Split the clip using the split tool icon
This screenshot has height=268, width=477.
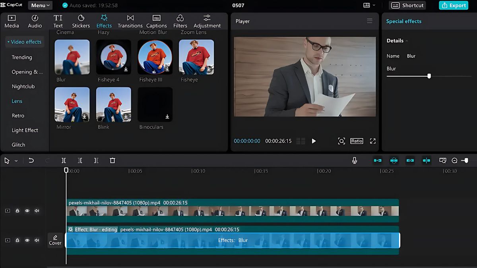pos(64,160)
